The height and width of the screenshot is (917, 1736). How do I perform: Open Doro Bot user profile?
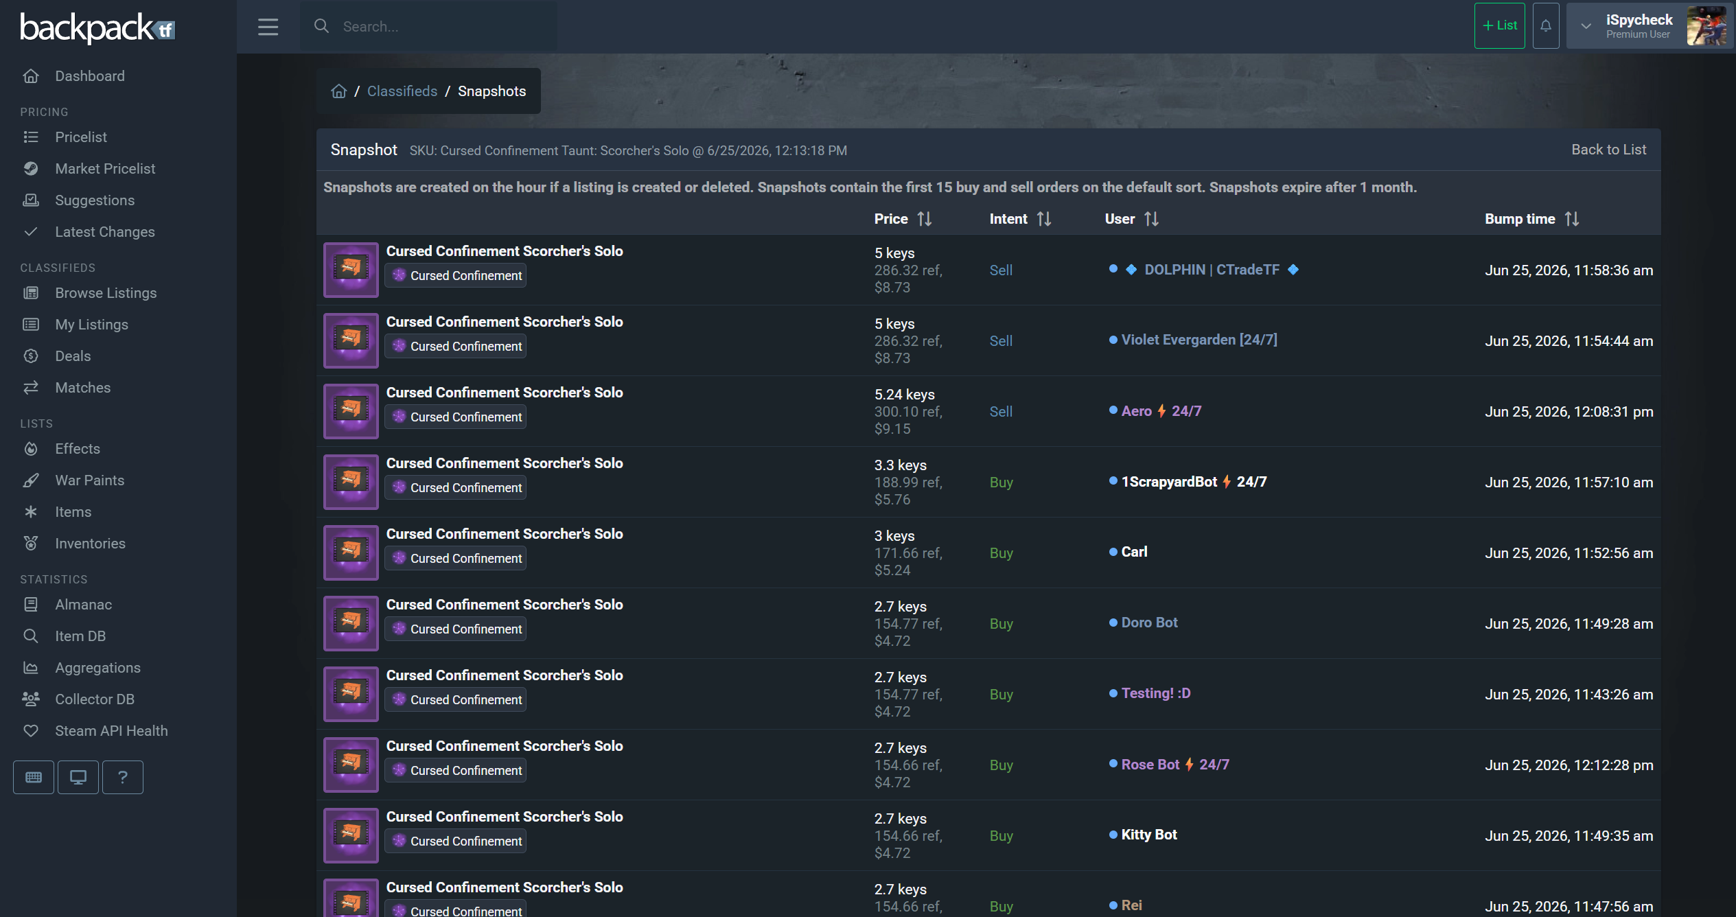click(1149, 623)
